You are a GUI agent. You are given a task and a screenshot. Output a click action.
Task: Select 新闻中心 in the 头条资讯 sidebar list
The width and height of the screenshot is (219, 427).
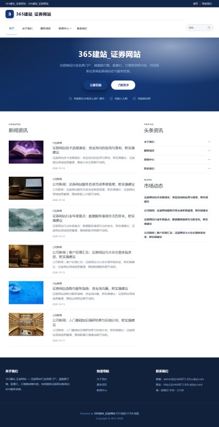click(149, 159)
